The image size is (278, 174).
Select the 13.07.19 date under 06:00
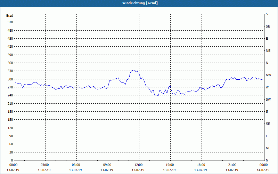pyautogui.click(x=75, y=170)
